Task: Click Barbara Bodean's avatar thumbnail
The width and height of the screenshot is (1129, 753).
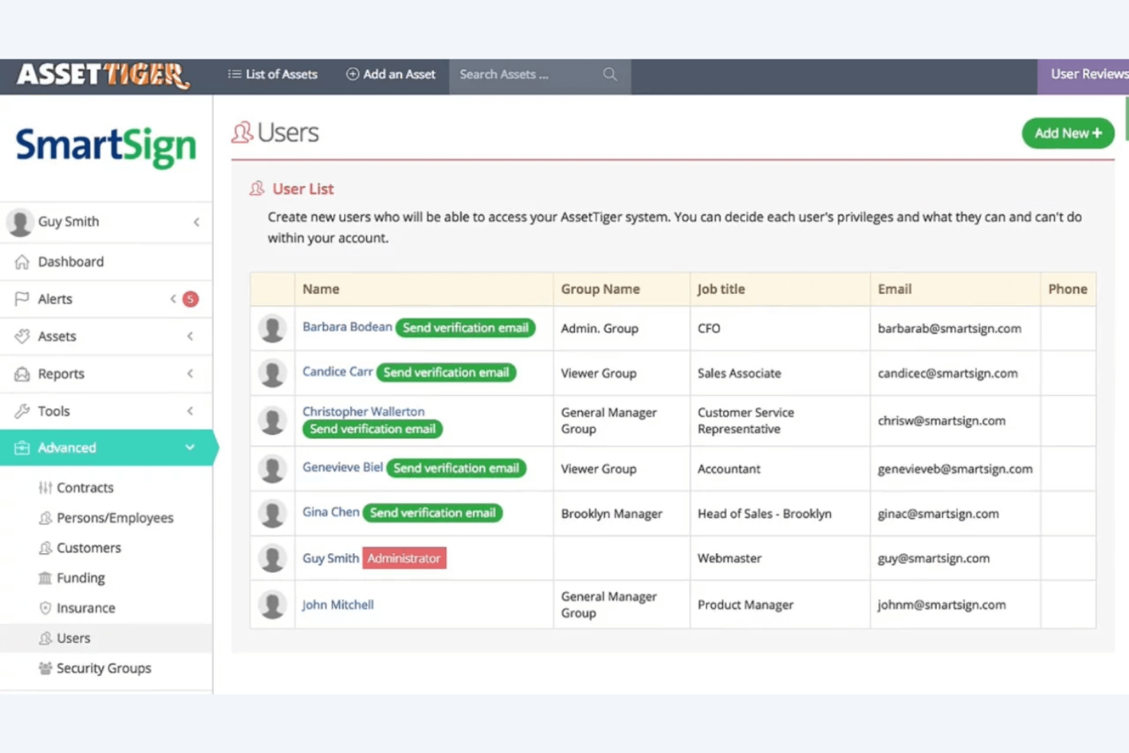Action: 272,328
